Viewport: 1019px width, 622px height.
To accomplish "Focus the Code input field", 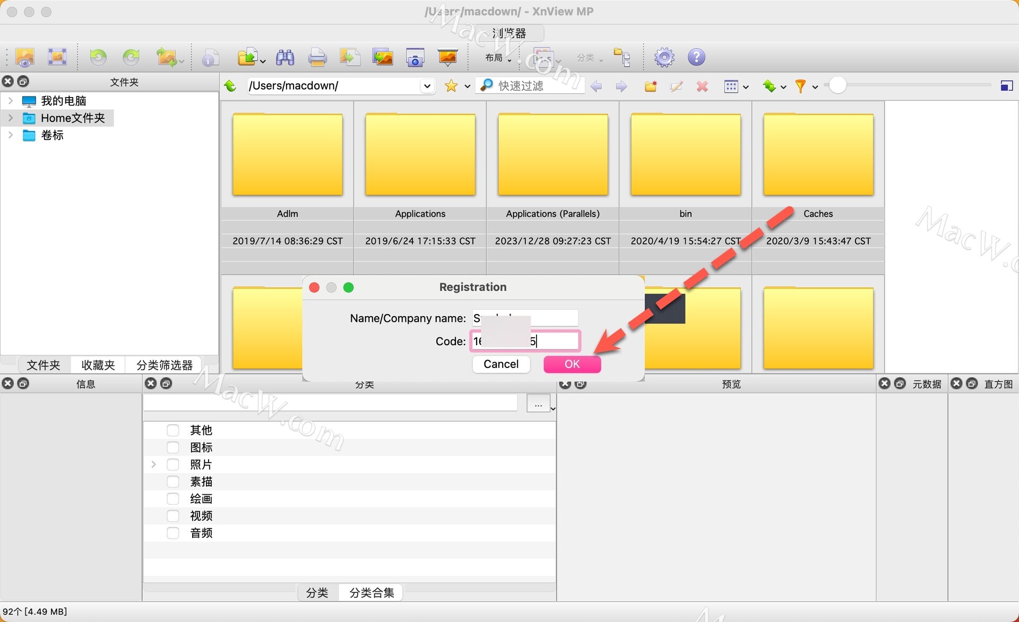I will click(x=525, y=341).
